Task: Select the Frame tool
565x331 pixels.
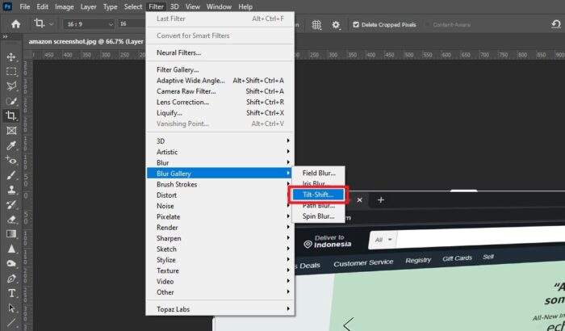Action: 11,131
